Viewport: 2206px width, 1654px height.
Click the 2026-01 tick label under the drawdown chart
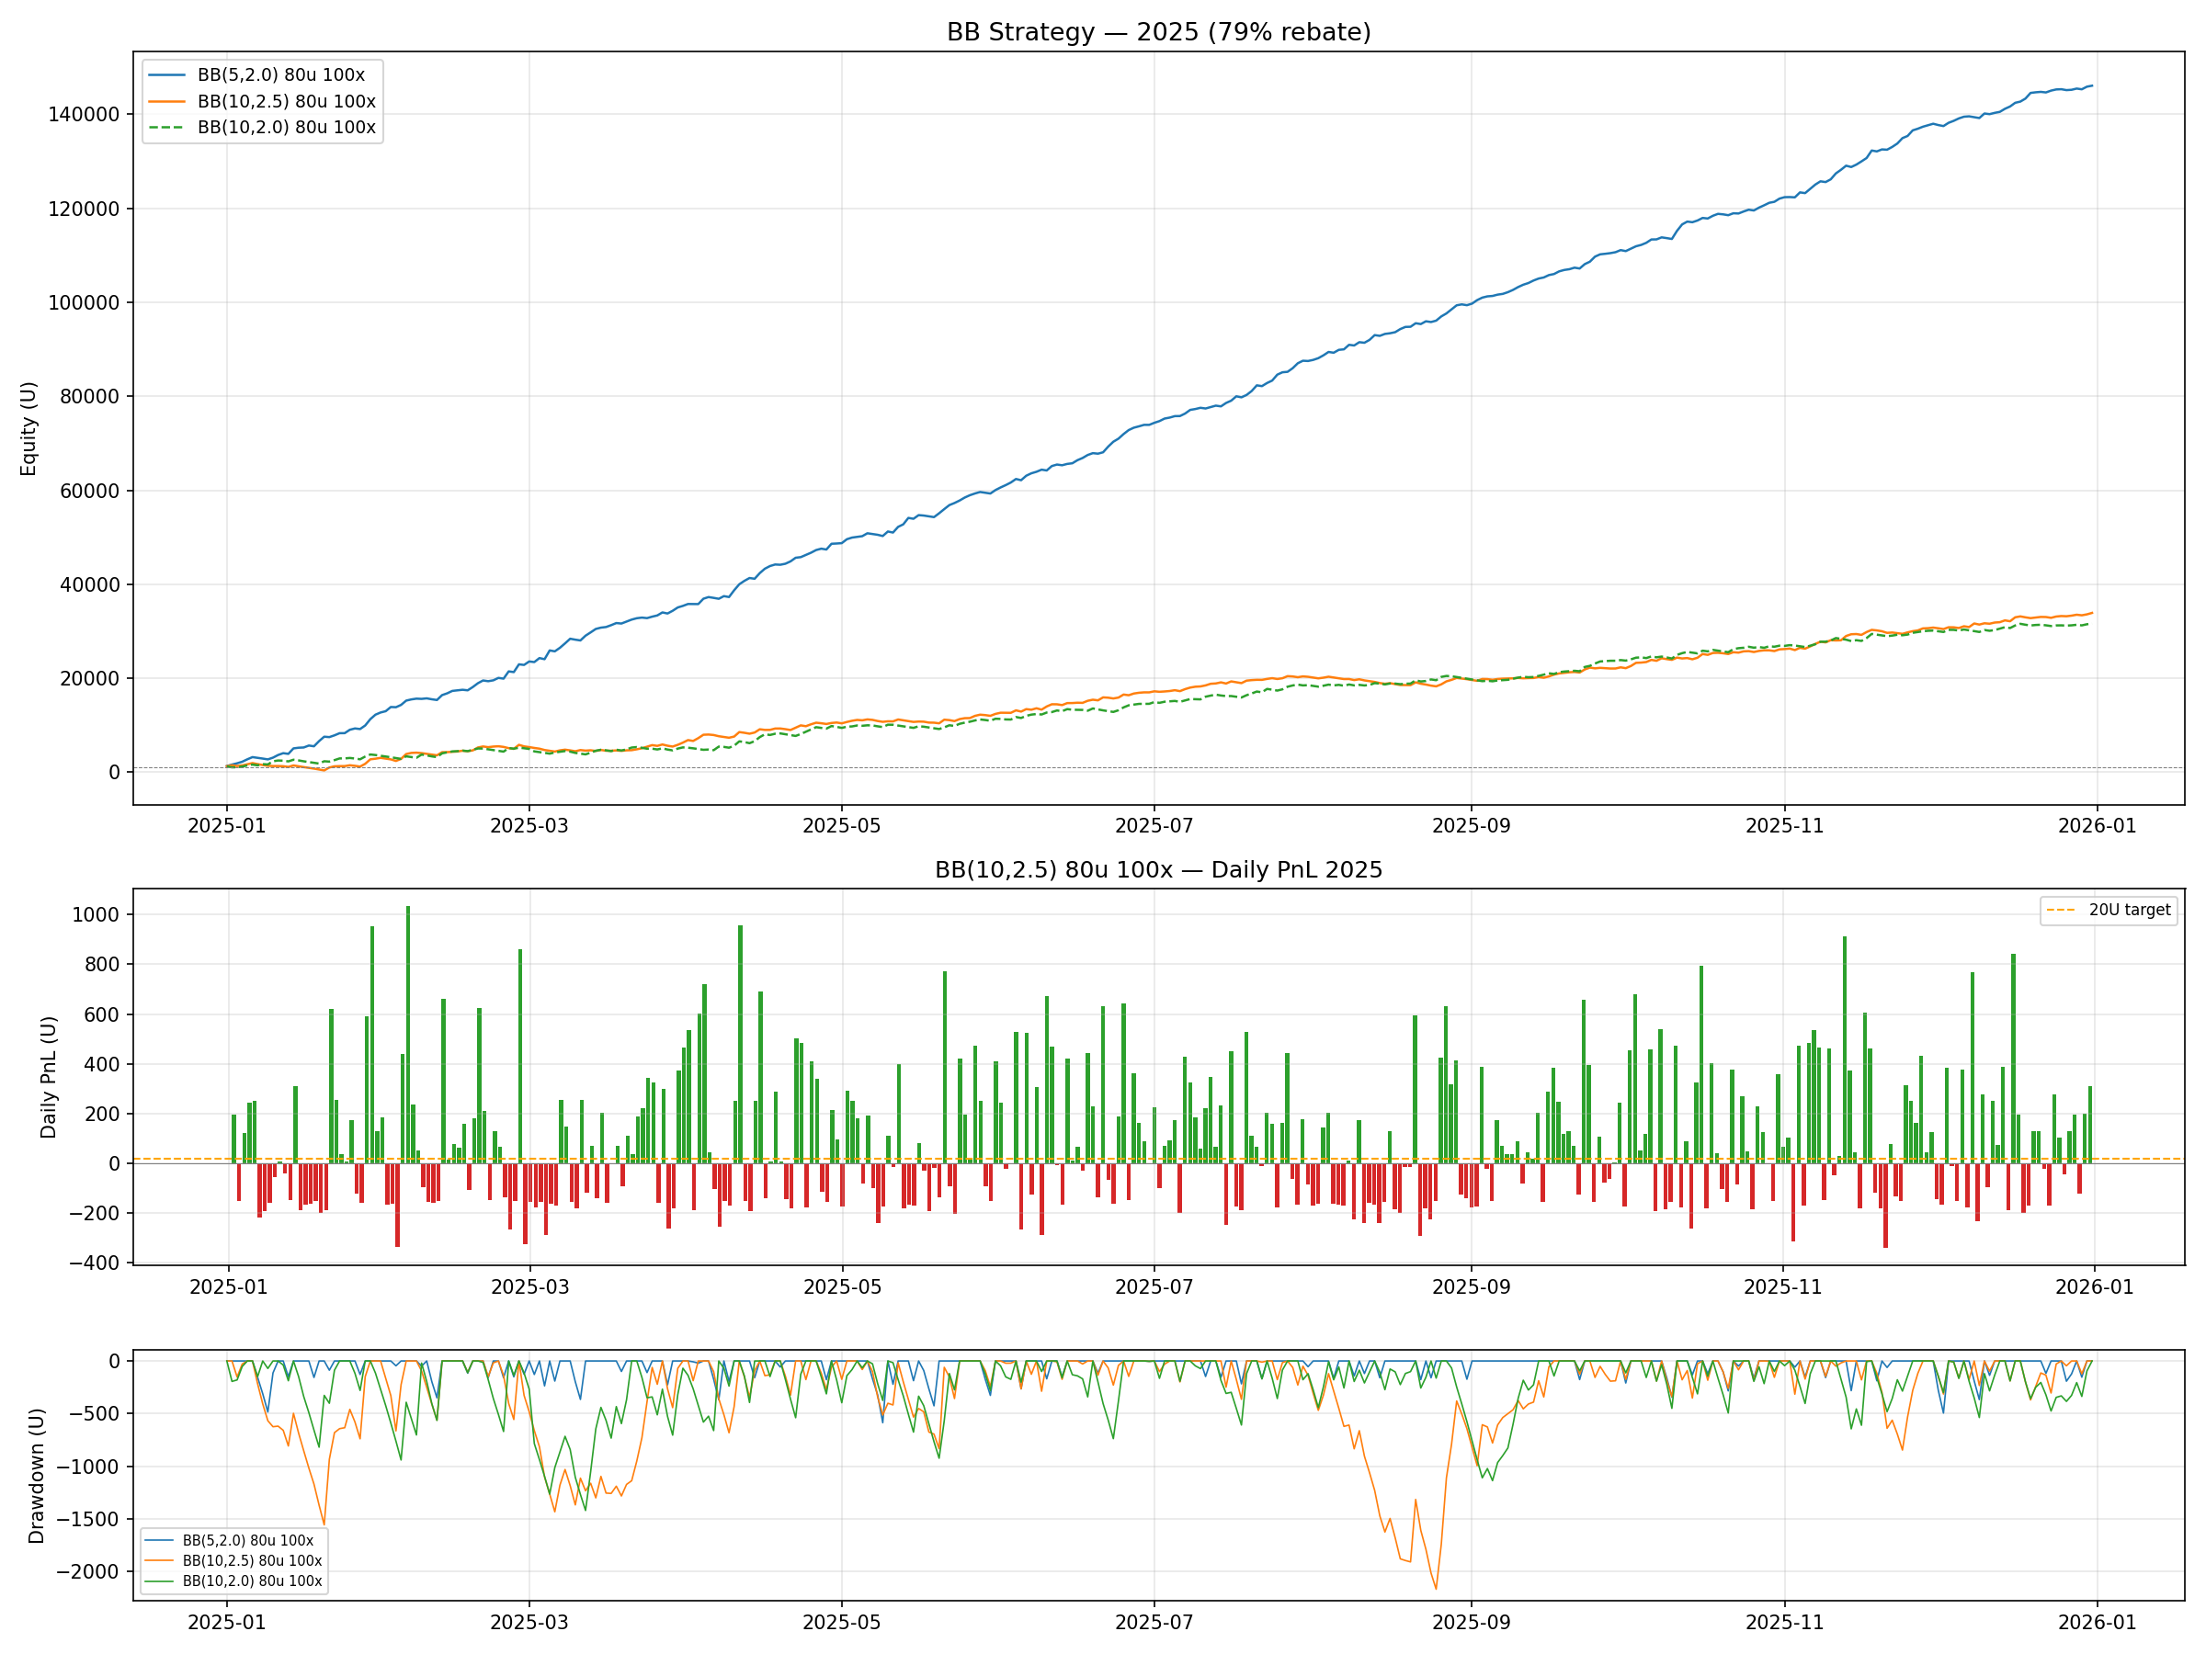tap(2097, 1622)
